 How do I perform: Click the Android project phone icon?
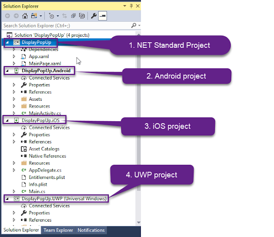(x=16, y=71)
